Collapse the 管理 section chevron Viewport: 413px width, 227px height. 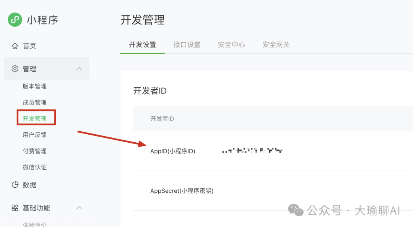[79, 69]
